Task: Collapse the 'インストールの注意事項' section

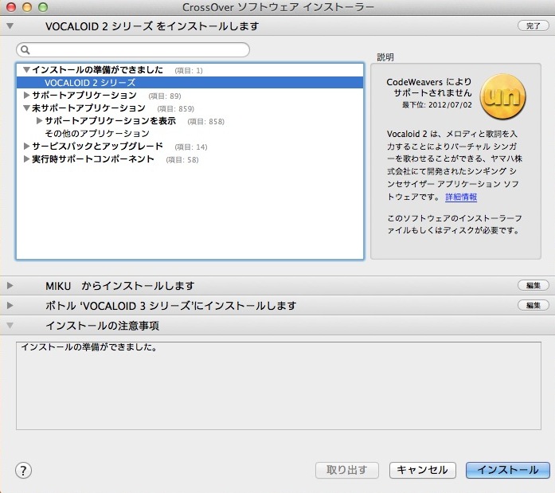Action: tap(10, 325)
